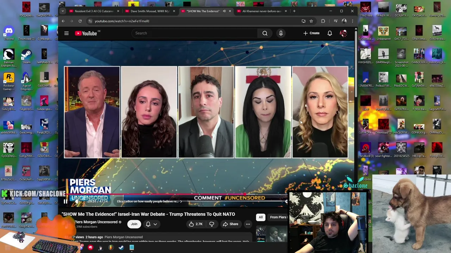The width and height of the screenshot is (451, 253).
Task: Select the Download (2) desktop file
Action: (26, 32)
